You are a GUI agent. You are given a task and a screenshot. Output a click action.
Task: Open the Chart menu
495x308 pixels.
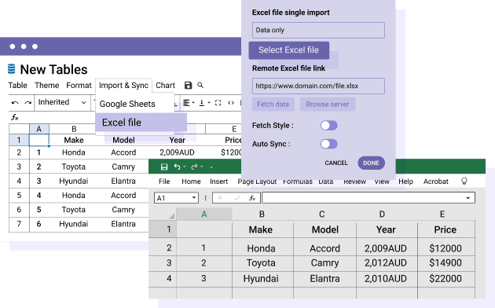pos(165,85)
